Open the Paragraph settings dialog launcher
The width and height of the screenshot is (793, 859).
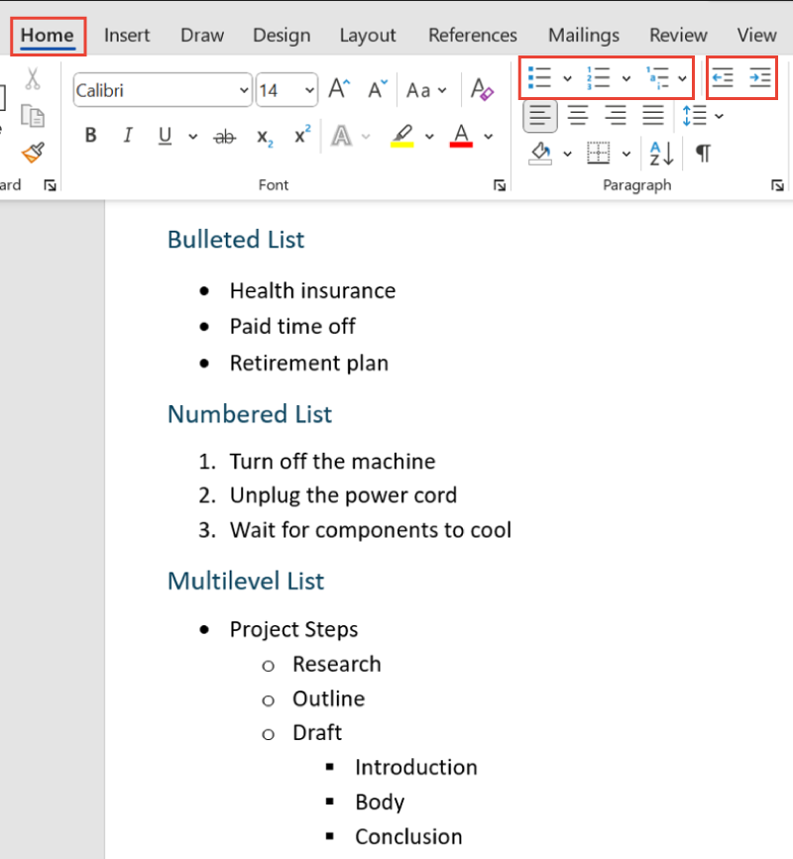[x=777, y=184]
